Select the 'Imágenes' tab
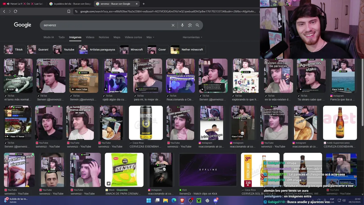The image size is (364, 205). coord(75,37)
